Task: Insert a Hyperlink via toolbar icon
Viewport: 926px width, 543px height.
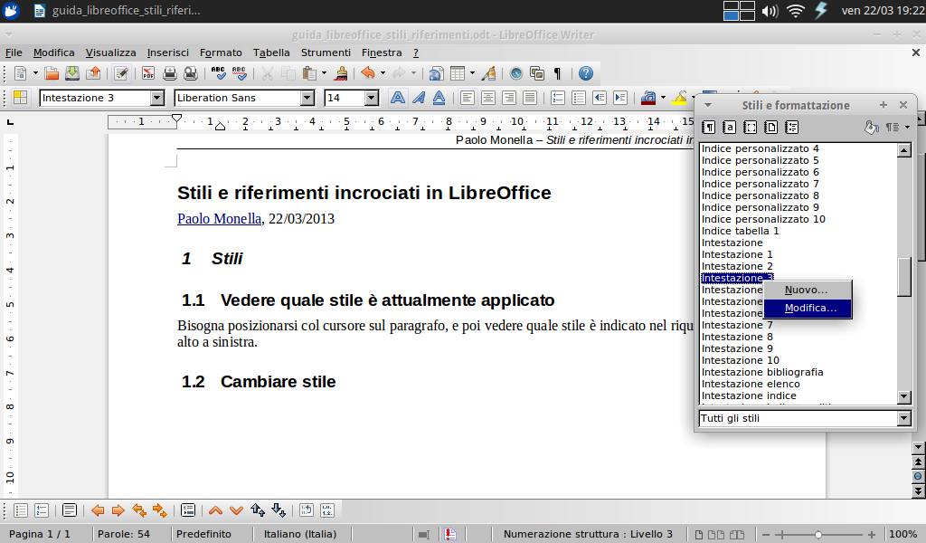Action: click(436, 73)
